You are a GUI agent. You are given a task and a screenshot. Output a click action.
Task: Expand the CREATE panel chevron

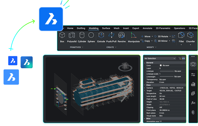pos(116,47)
